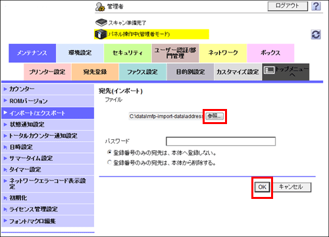
Task: Click the printer panel operation status icon
Action: (101, 34)
